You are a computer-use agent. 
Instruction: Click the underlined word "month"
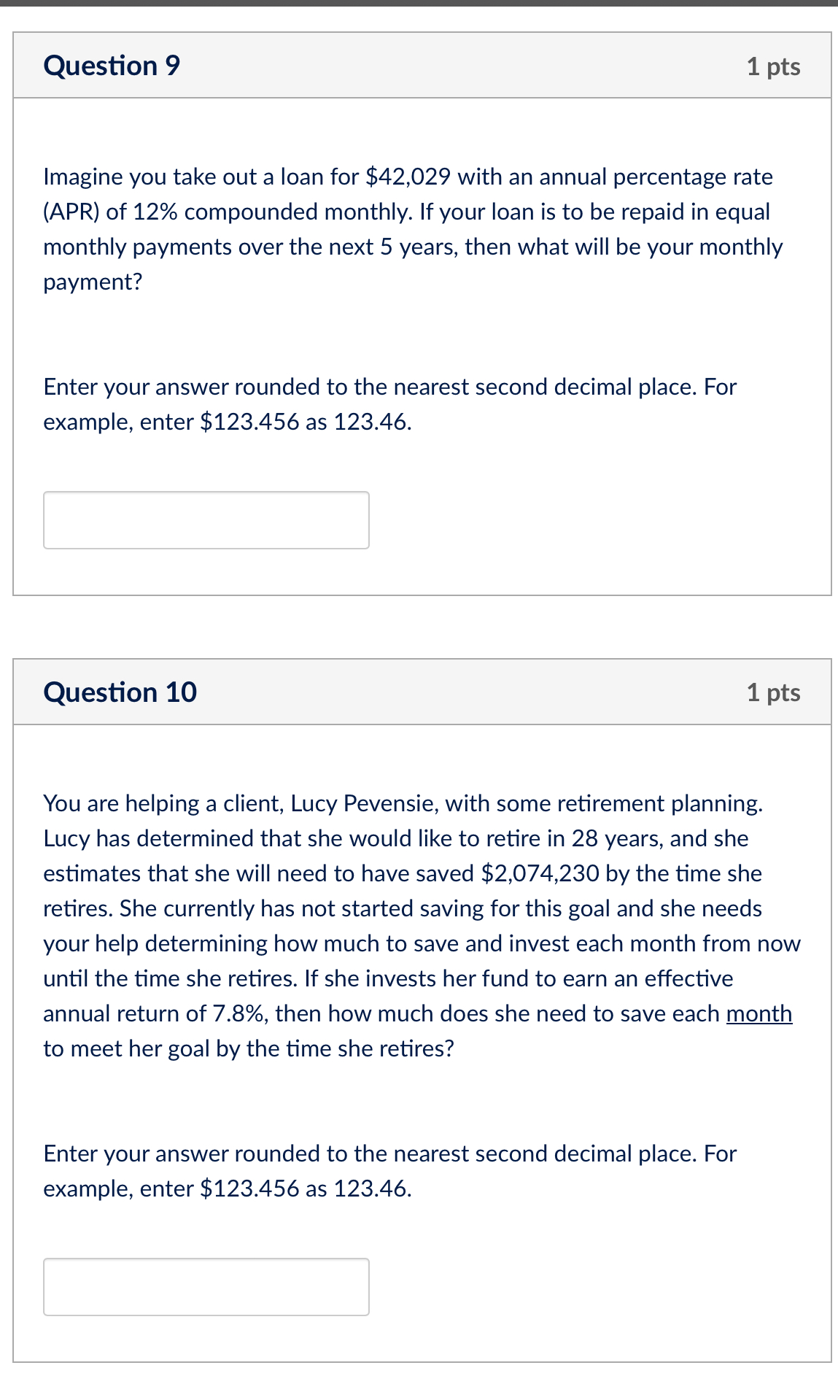[x=759, y=1013]
